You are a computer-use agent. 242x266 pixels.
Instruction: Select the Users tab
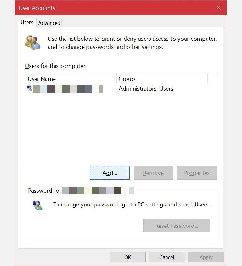[x=27, y=22]
